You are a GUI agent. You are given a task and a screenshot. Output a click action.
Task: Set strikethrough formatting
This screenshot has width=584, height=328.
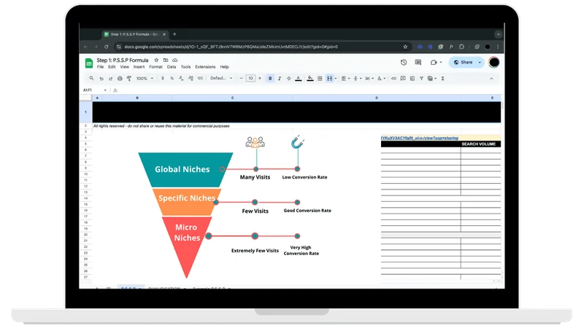pyautogui.click(x=288, y=79)
